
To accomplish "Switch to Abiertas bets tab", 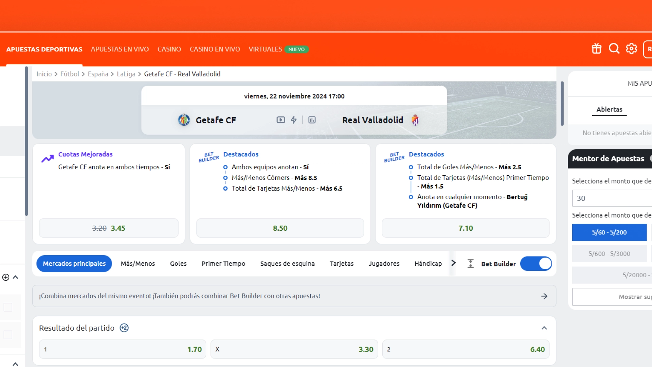I will [610, 109].
